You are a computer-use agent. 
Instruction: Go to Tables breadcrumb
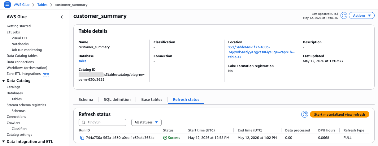click(42, 5)
